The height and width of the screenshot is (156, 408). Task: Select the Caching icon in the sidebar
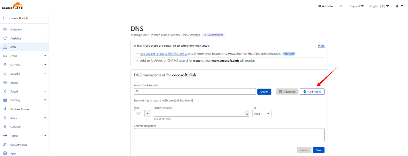click(x=5, y=100)
